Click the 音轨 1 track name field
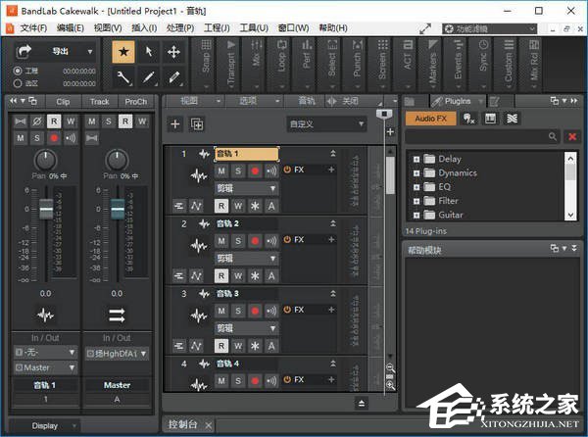 246,153
